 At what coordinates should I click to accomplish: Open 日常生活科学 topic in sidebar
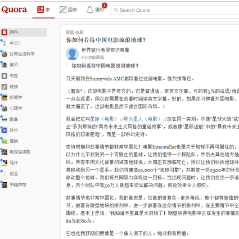pos(22,54)
